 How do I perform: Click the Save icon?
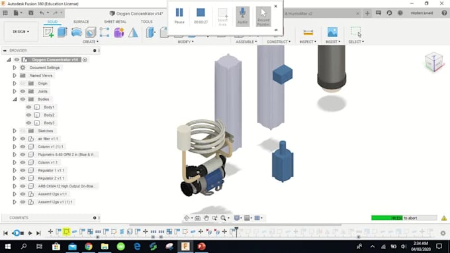30,13
